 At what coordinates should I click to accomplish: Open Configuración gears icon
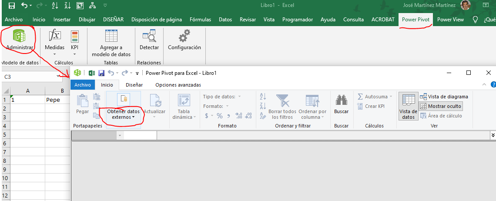coord(184,36)
